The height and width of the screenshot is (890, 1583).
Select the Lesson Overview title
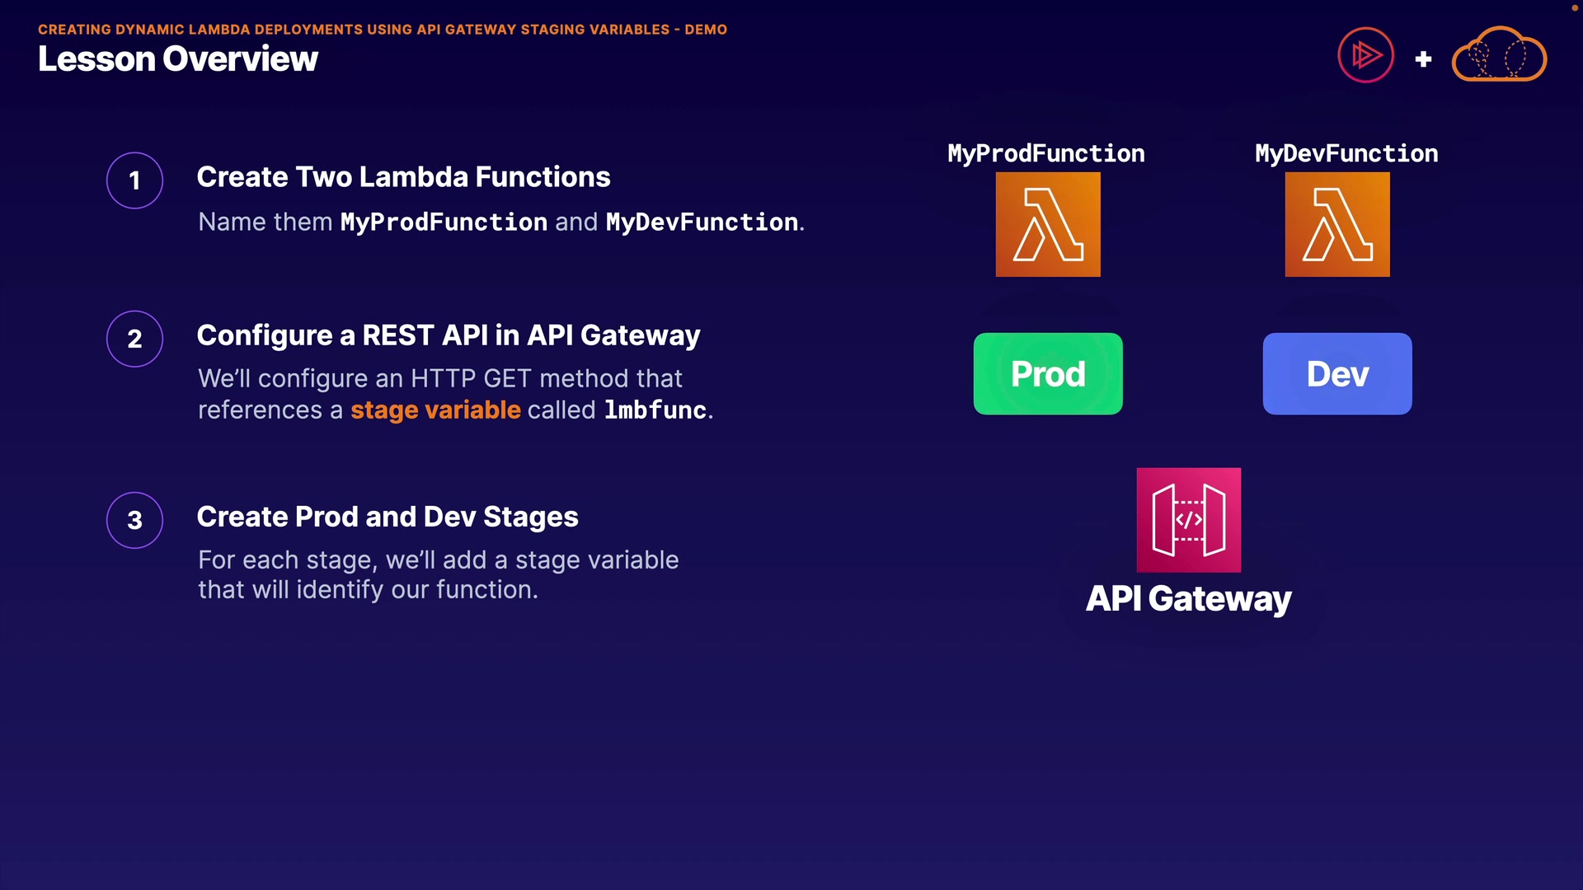(177, 59)
